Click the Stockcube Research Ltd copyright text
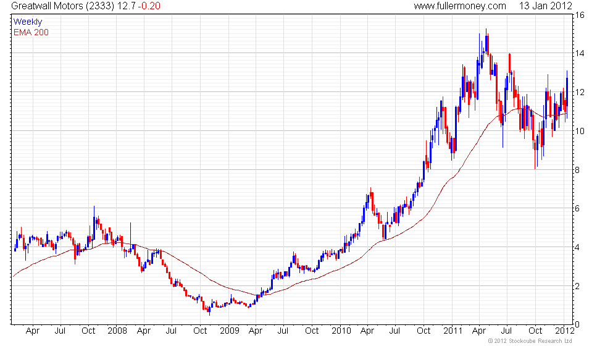The height and width of the screenshot is (346, 605). [x=530, y=341]
